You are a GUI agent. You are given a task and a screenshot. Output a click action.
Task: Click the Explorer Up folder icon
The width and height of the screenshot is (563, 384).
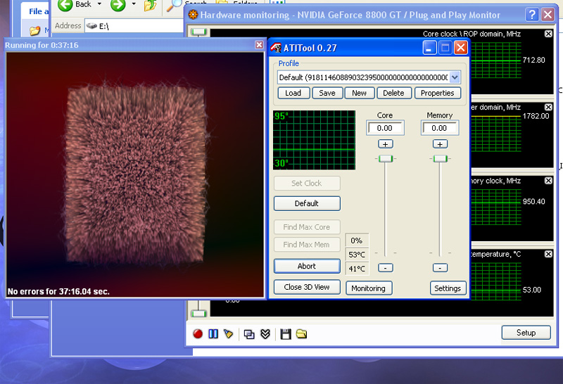[150, 5]
